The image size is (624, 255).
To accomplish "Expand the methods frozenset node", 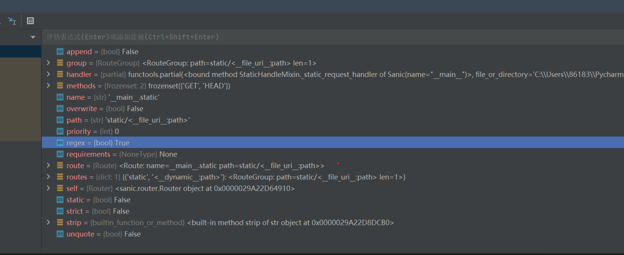I will 49,86.
